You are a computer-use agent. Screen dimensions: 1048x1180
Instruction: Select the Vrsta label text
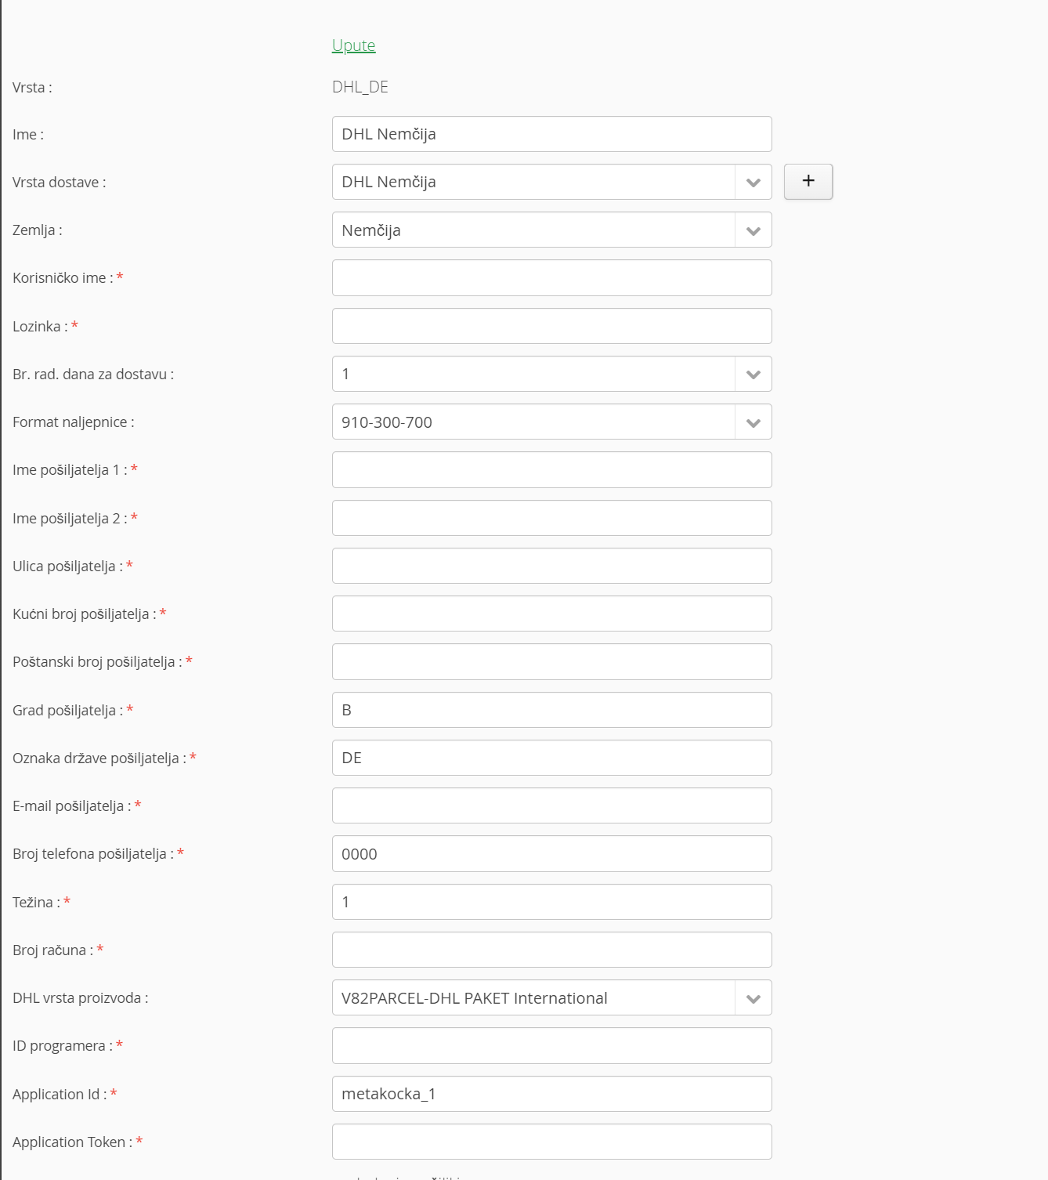click(x=32, y=88)
